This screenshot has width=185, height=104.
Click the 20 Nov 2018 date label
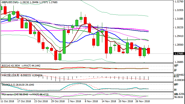coord(125,101)
